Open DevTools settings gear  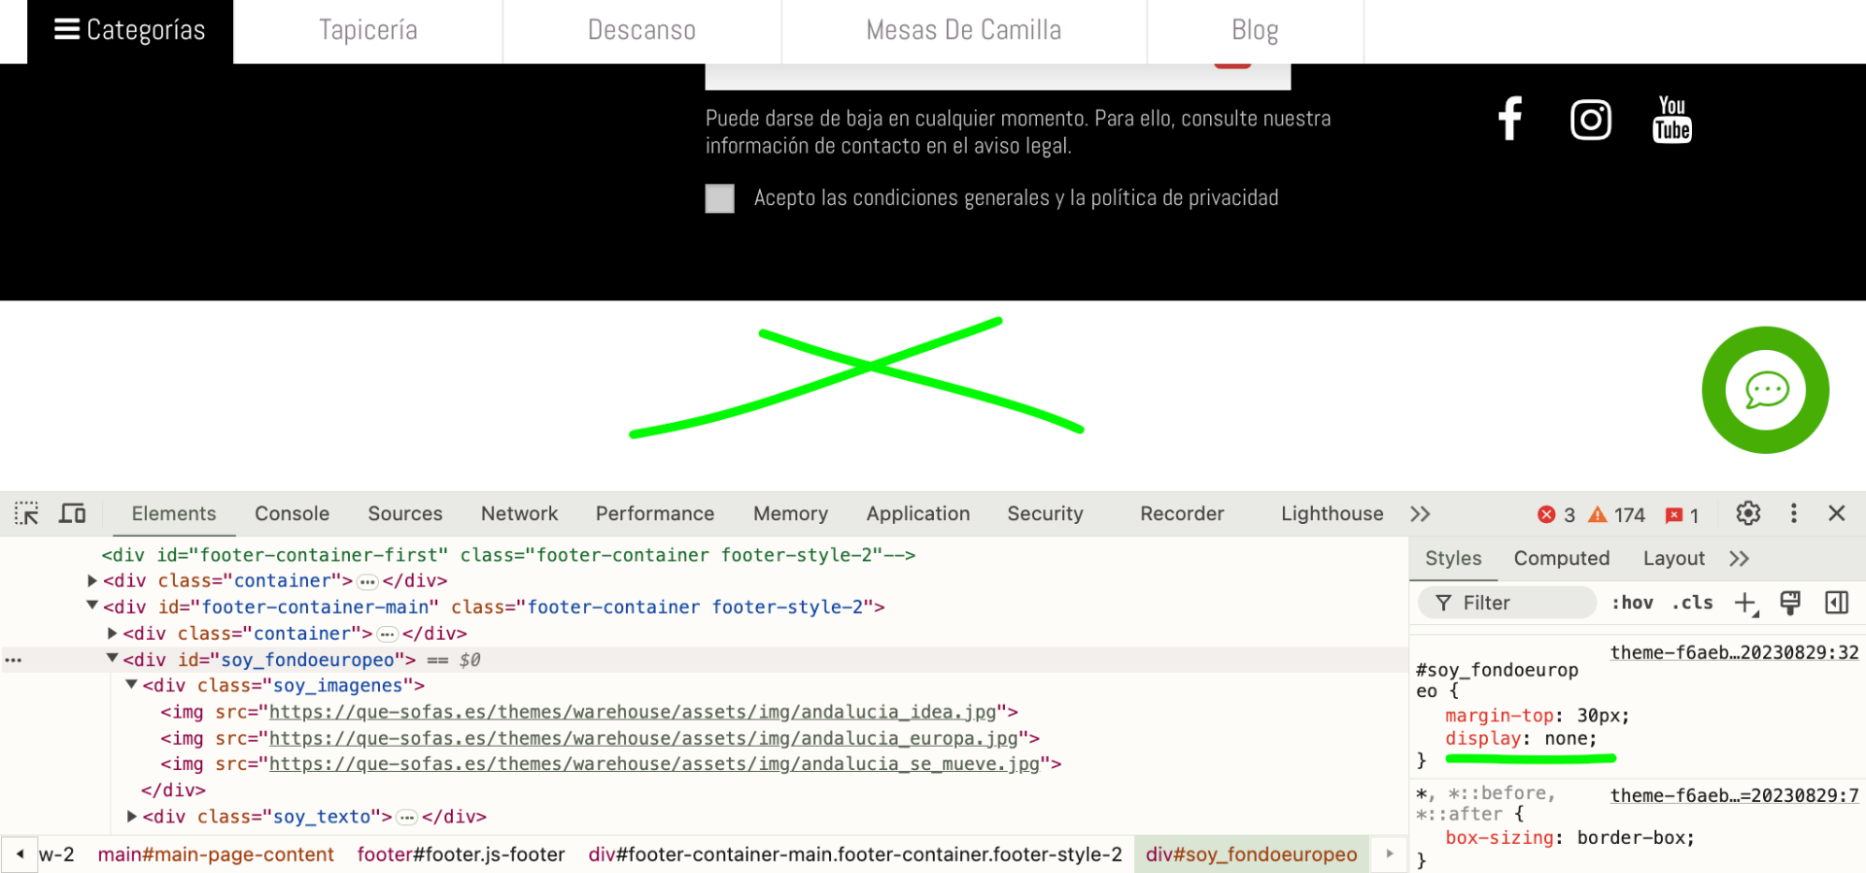coord(1748,513)
